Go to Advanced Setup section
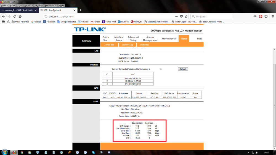The image size is (276, 155). [133, 39]
